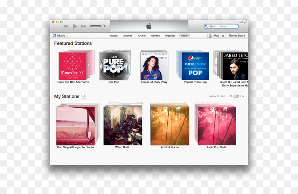Open the Music library dropdown
This screenshot has height=194, width=298.
60,36
